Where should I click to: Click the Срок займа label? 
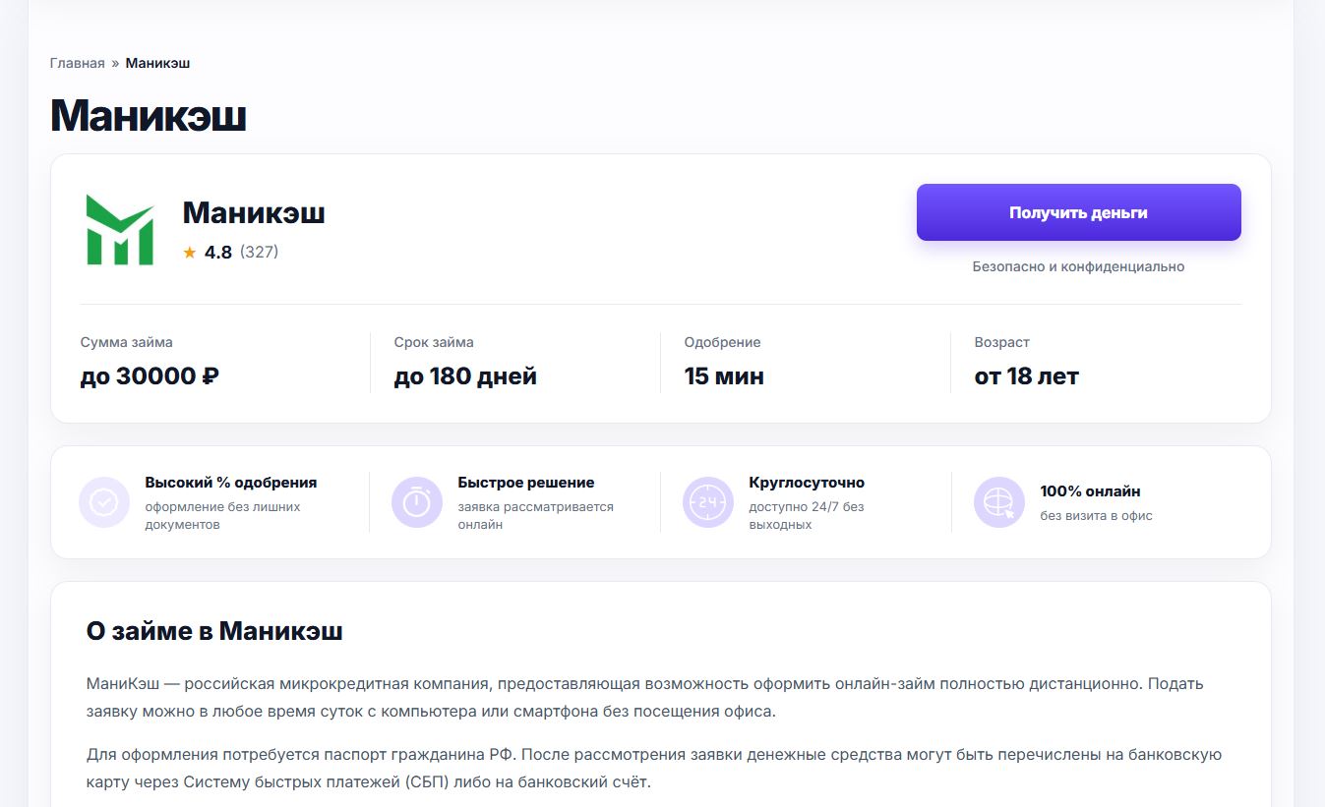tap(434, 342)
